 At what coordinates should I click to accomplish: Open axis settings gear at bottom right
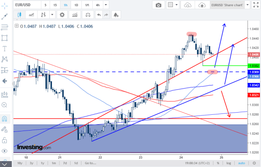[x=254, y=163]
